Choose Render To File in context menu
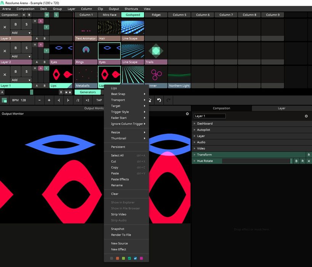 pos(121,235)
